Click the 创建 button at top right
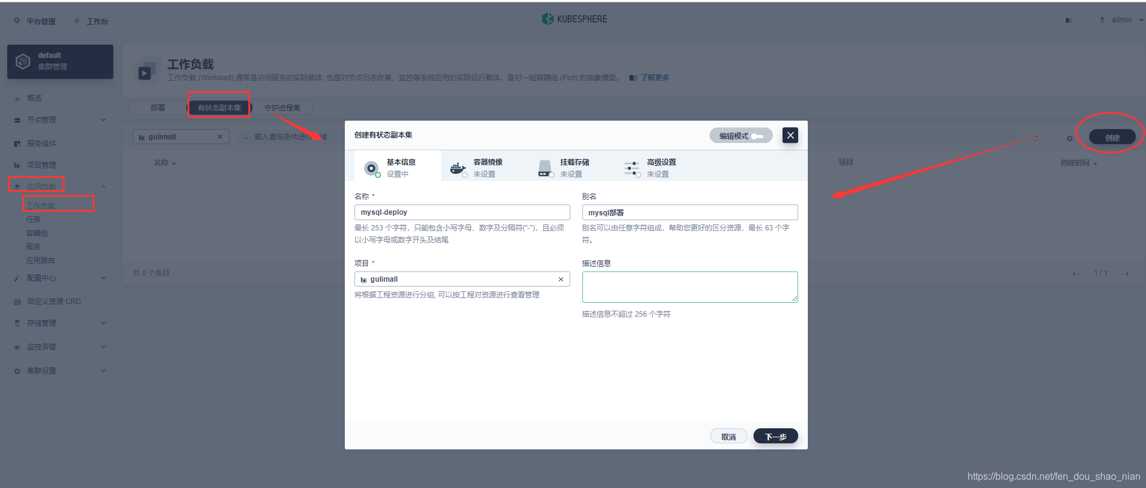 pos(1112,137)
